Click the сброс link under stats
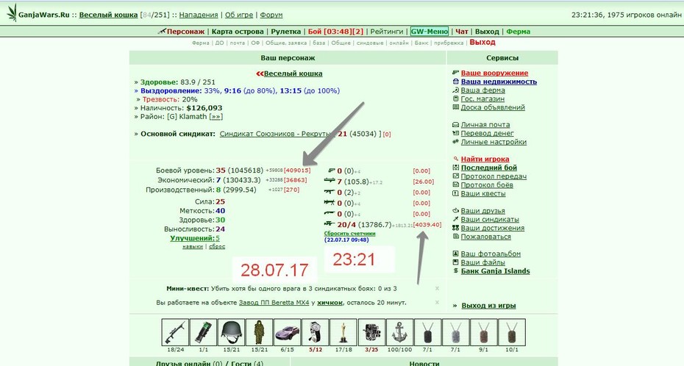 pos(217,247)
